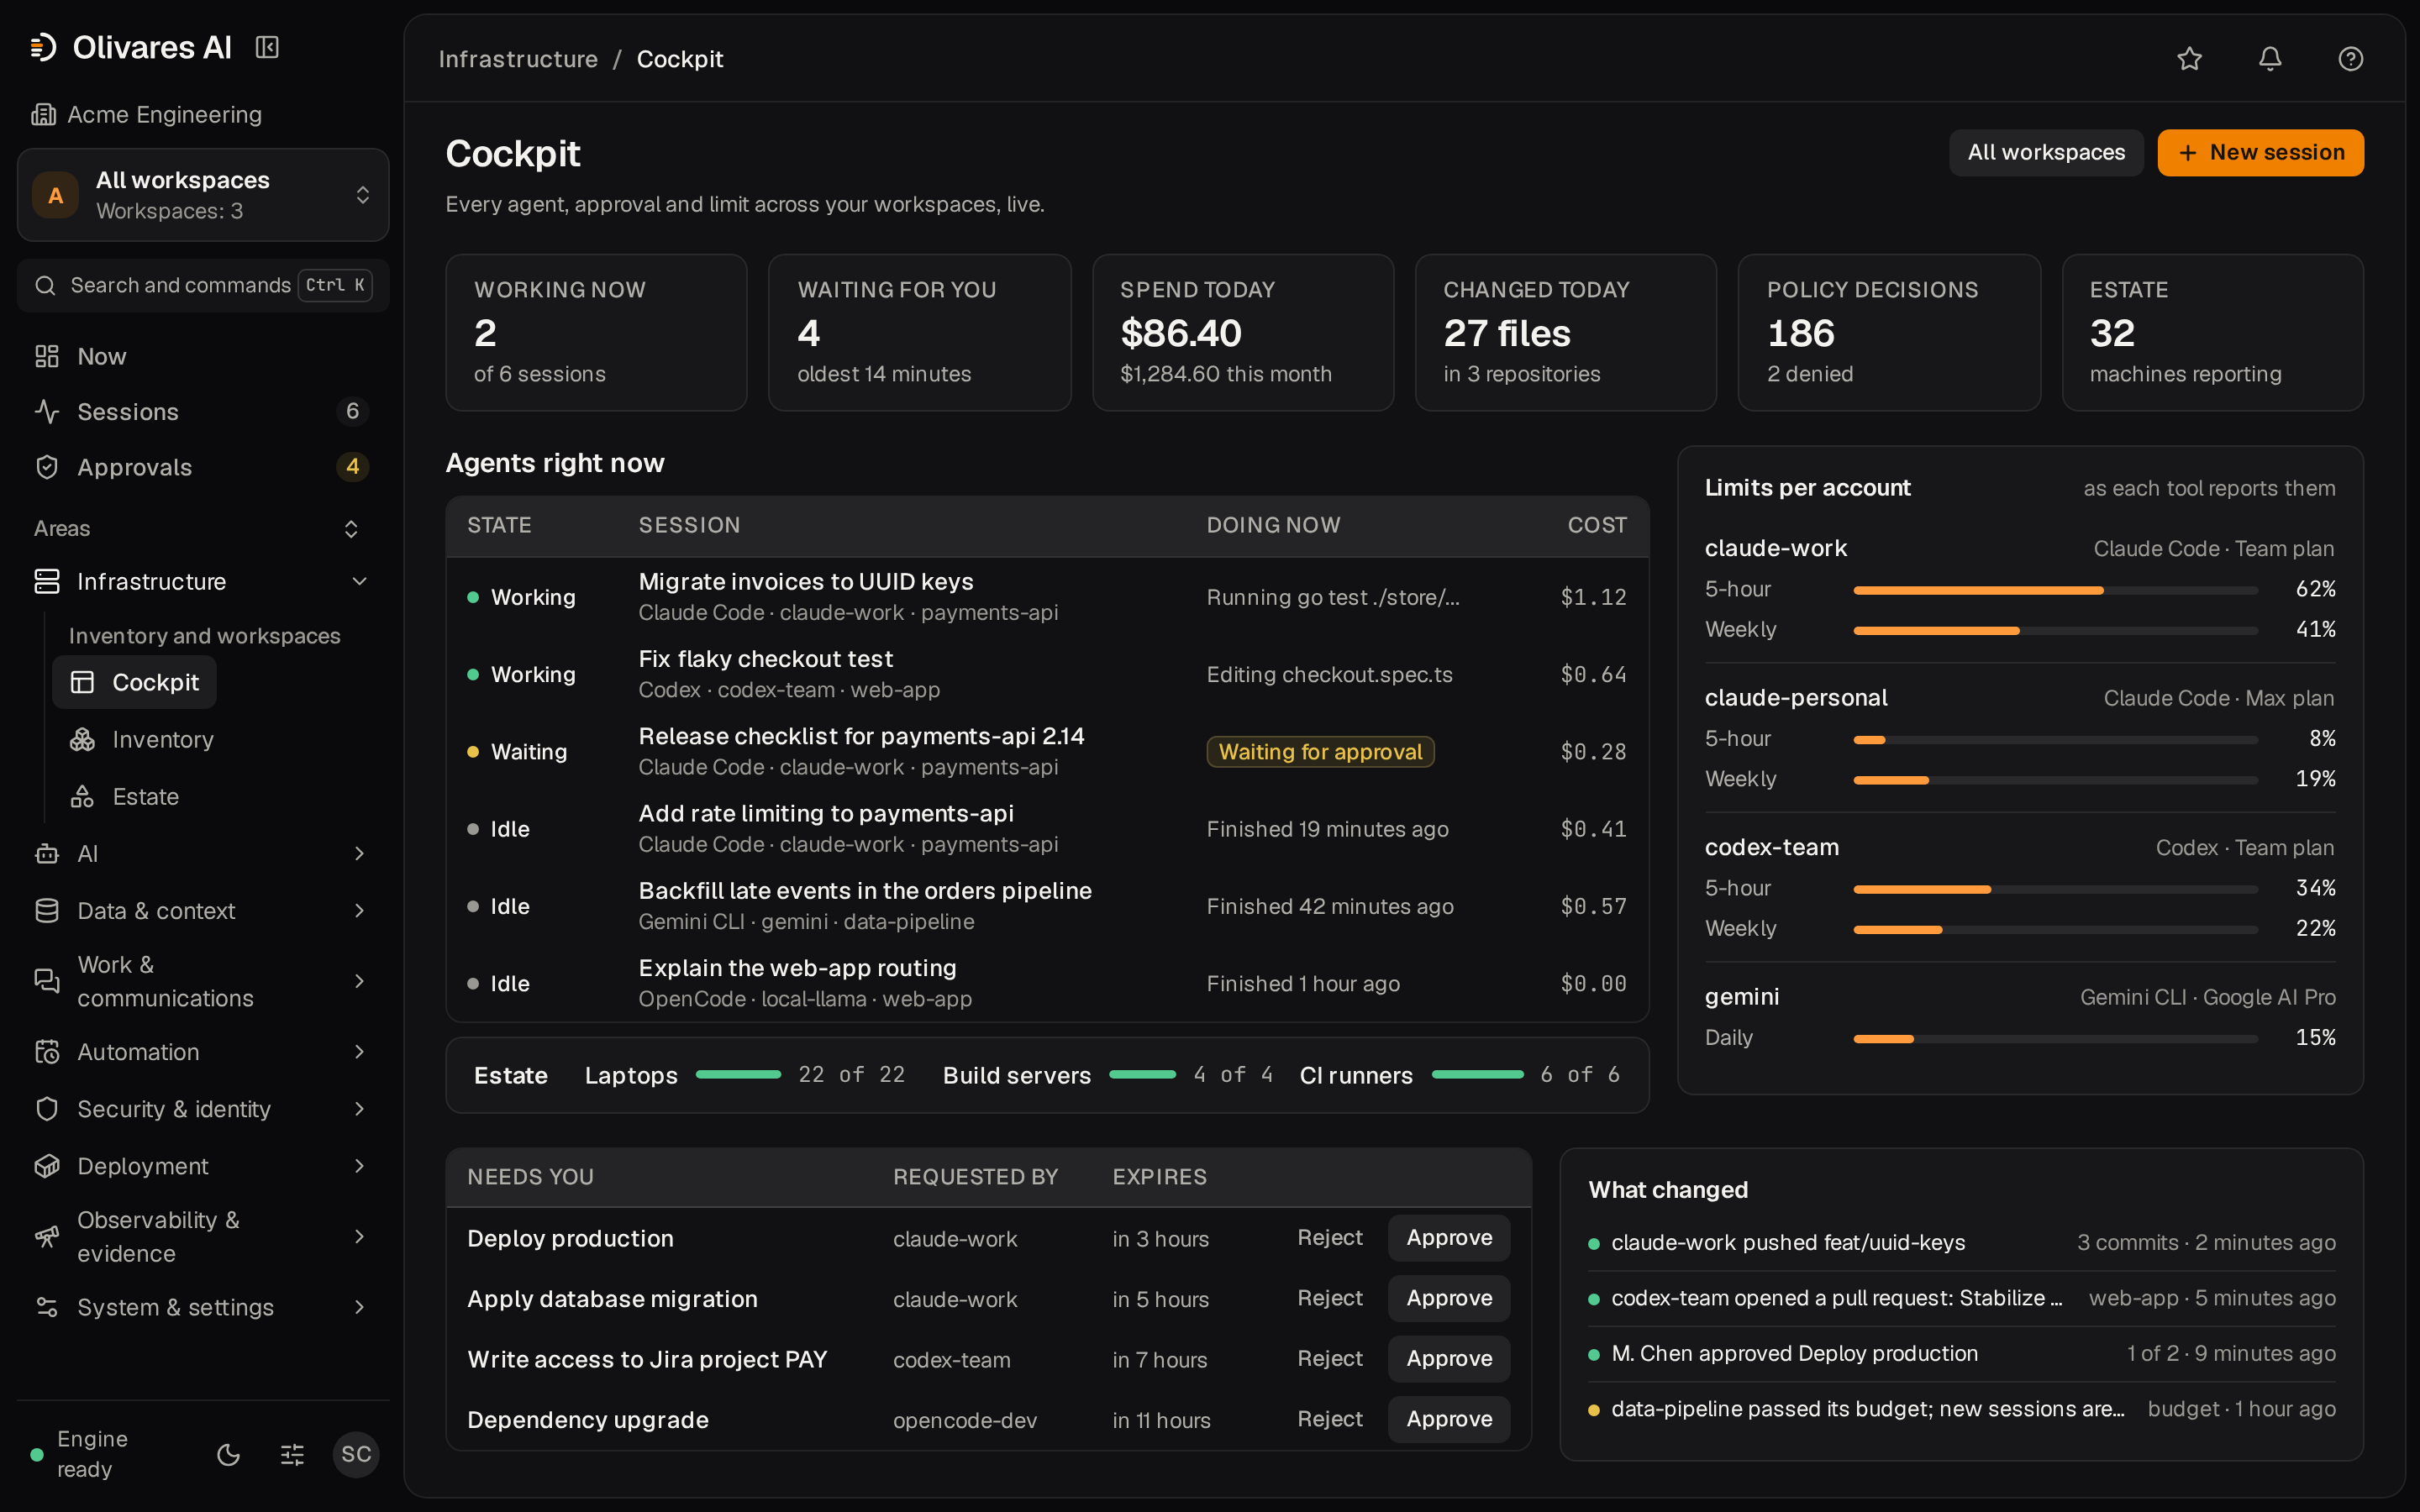Open the All workspaces switcher
The image size is (2420, 1512).
pyautogui.click(x=203, y=195)
